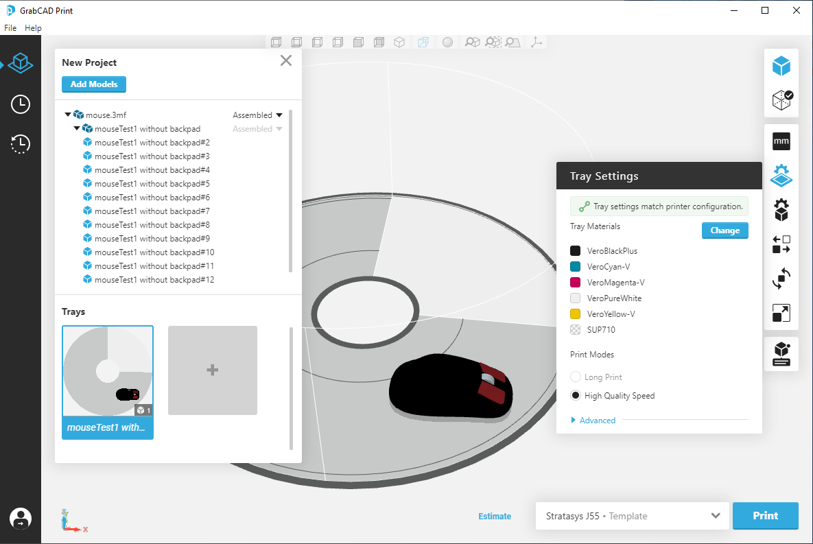
Task: Select the solid blue cube Model View icon
Action: (781, 67)
